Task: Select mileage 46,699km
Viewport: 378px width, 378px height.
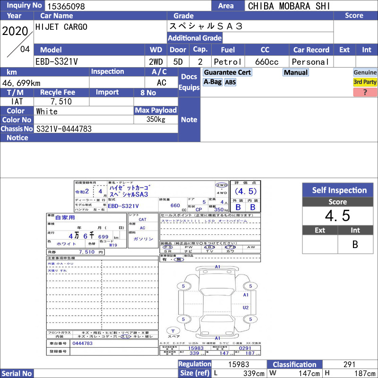Action: 21,83
